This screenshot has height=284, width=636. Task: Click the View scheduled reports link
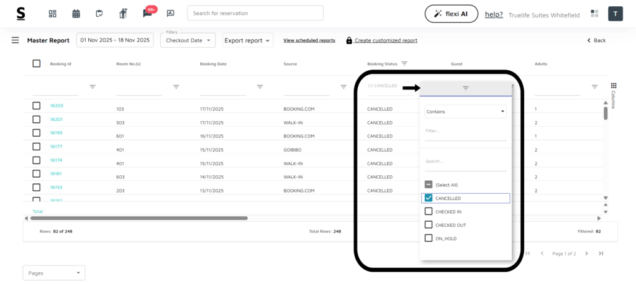[309, 40]
